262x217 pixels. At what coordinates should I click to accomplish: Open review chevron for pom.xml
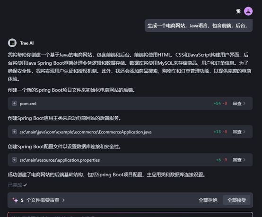coord(245,104)
